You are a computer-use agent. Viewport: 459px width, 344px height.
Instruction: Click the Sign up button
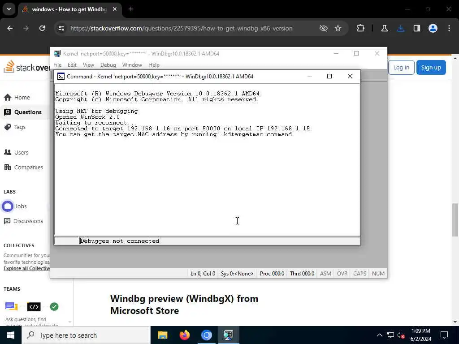[x=431, y=68]
